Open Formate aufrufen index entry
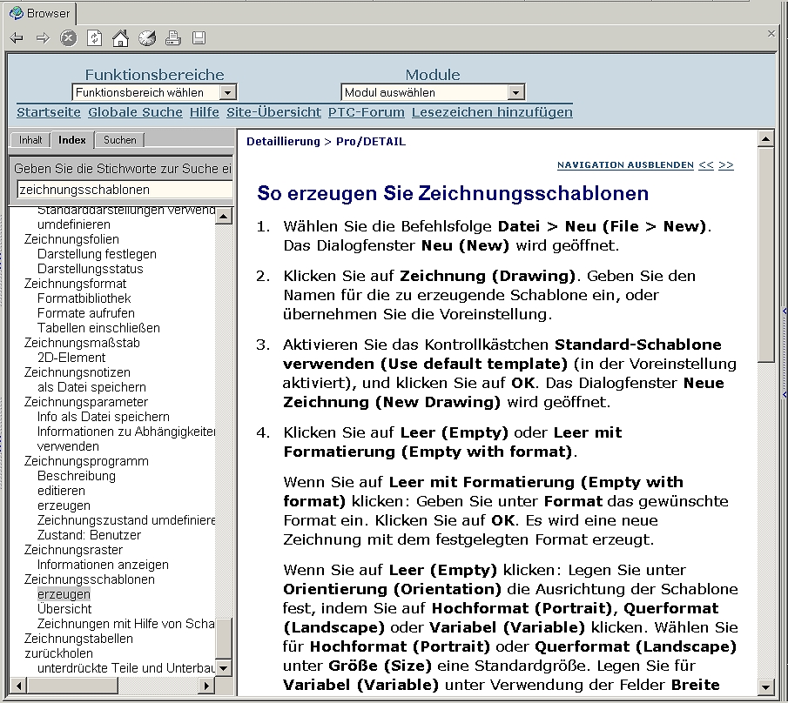Image resolution: width=788 pixels, height=703 pixels. (86, 313)
